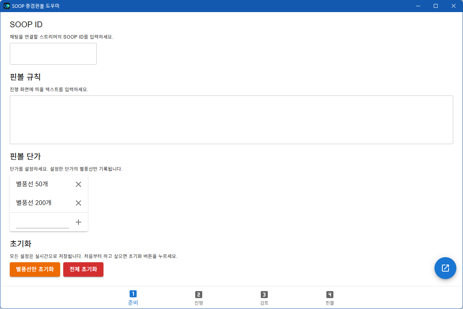Click the red 전체 초기화 button
The width and height of the screenshot is (463, 309).
[x=83, y=269]
